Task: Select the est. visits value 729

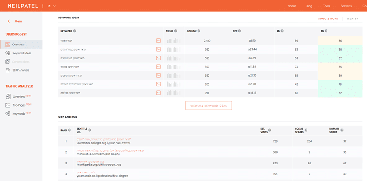Action: (x=275, y=141)
